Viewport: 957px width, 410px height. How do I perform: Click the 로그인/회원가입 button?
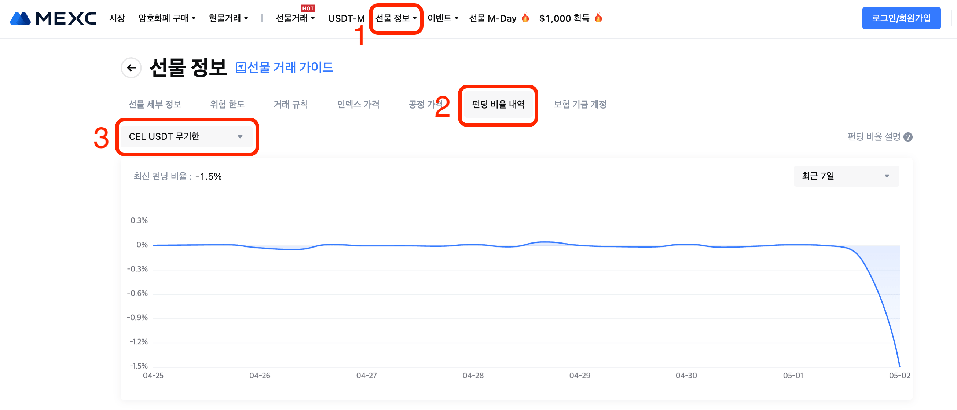pyautogui.click(x=901, y=18)
